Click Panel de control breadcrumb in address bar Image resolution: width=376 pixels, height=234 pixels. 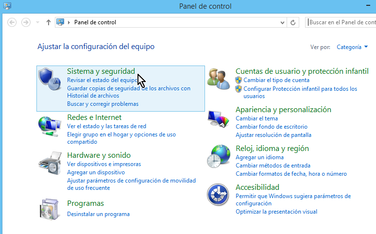(95, 22)
